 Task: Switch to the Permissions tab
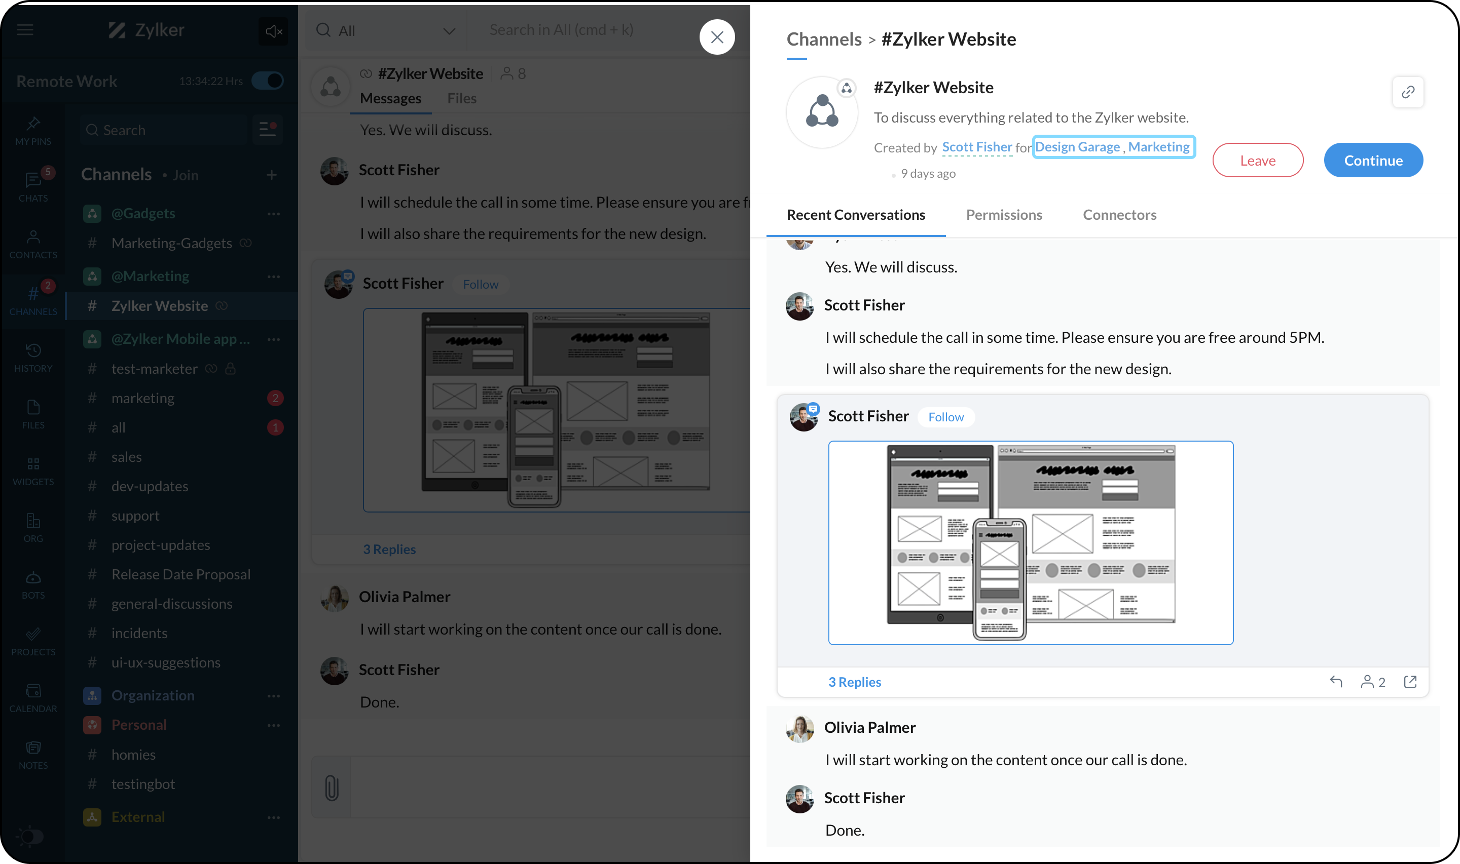1004,215
